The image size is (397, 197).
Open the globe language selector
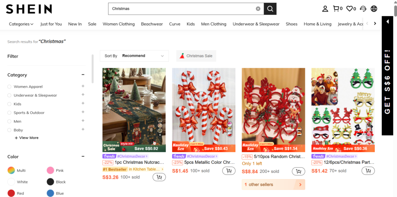(374, 9)
